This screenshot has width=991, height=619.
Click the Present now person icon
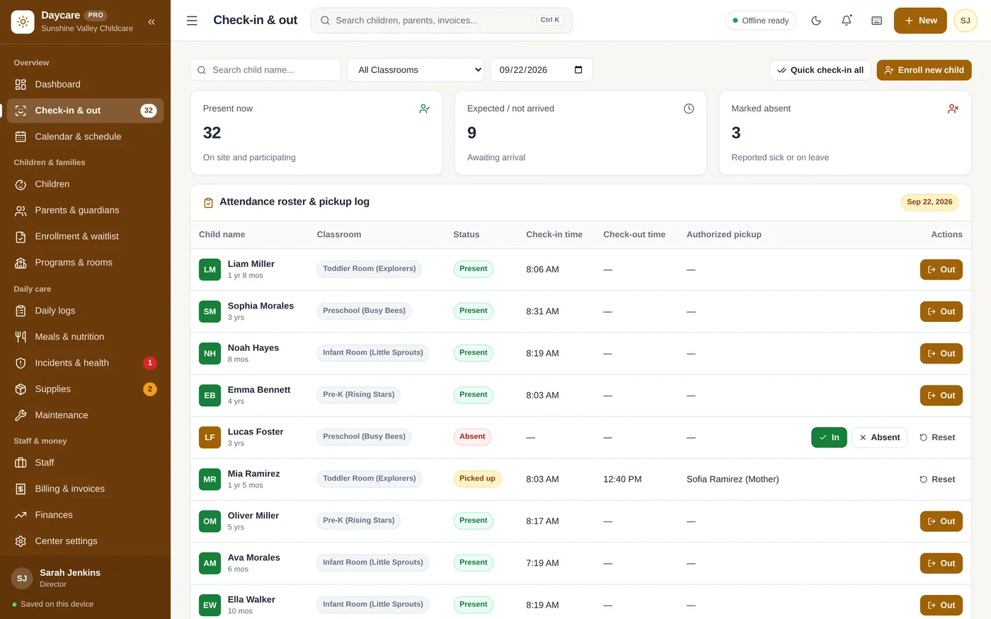point(425,108)
